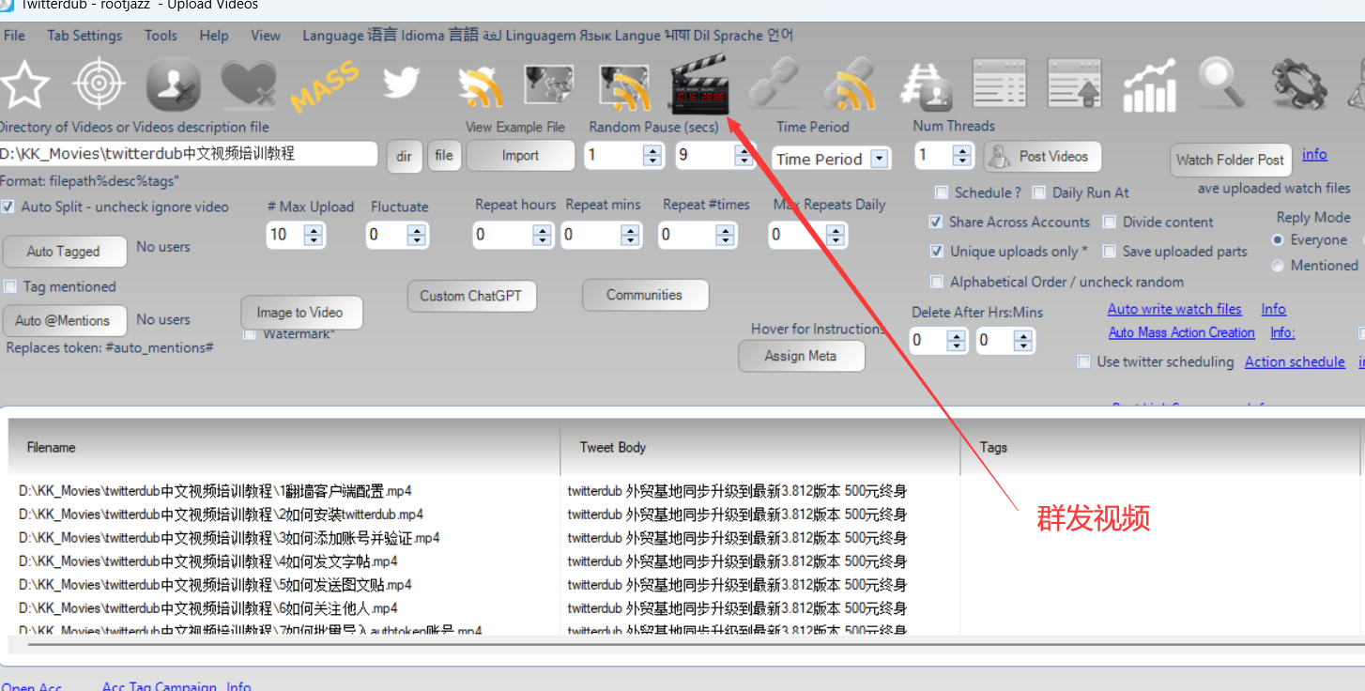Click the Post Videos button
This screenshot has height=691, width=1365.
[1042, 157]
